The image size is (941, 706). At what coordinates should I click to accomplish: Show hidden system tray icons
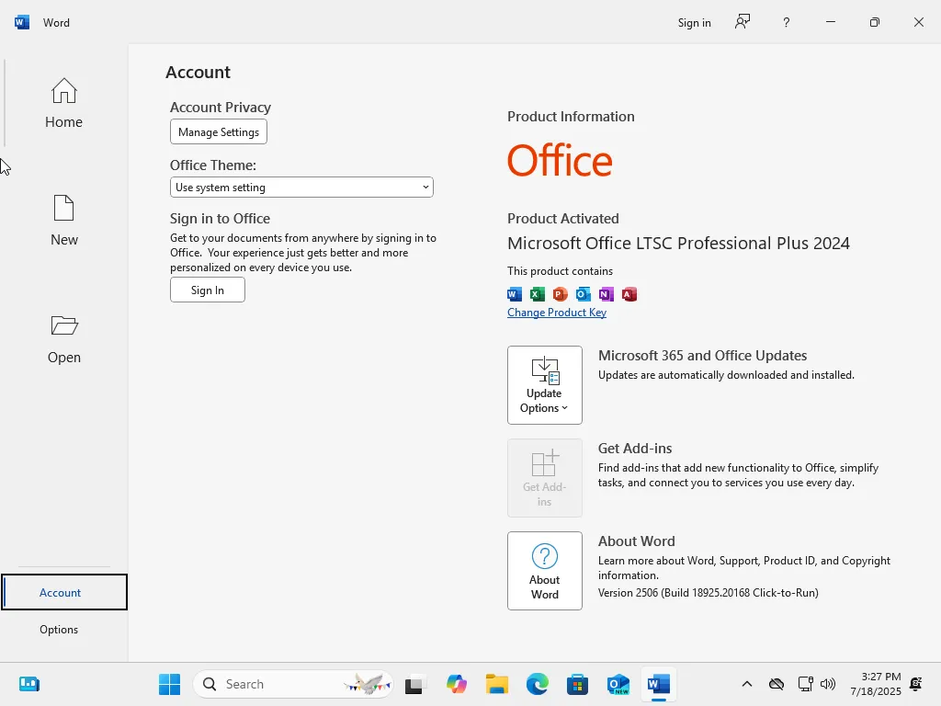pyautogui.click(x=746, y=684)
